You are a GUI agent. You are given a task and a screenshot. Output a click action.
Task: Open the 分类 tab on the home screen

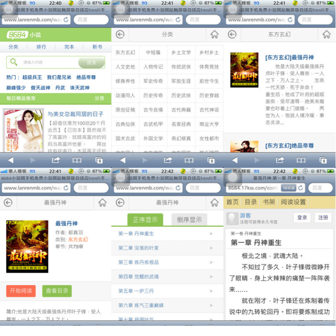point(13,47)
